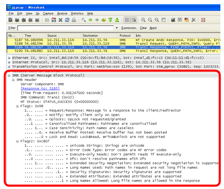The image size is (224, 189).
Task: Collapse the SMB Header tree node
Action: click(x=13, y=80)
